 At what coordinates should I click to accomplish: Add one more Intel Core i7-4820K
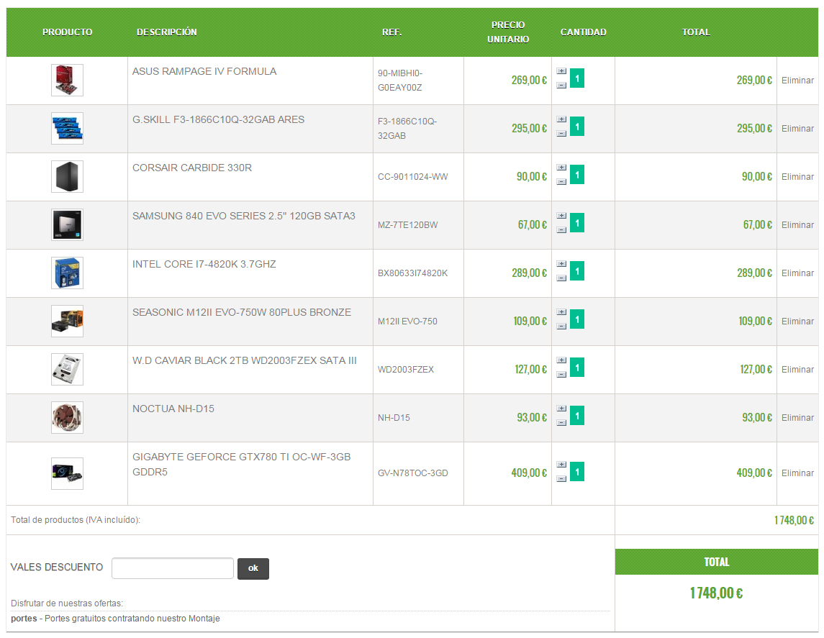point(561,264)
